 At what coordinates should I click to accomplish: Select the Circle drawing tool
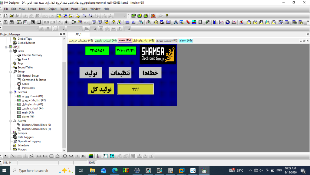tap(65, 156)
